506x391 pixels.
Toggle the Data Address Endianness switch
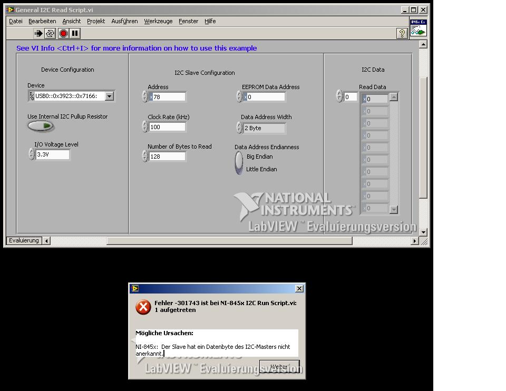point(239,163)
